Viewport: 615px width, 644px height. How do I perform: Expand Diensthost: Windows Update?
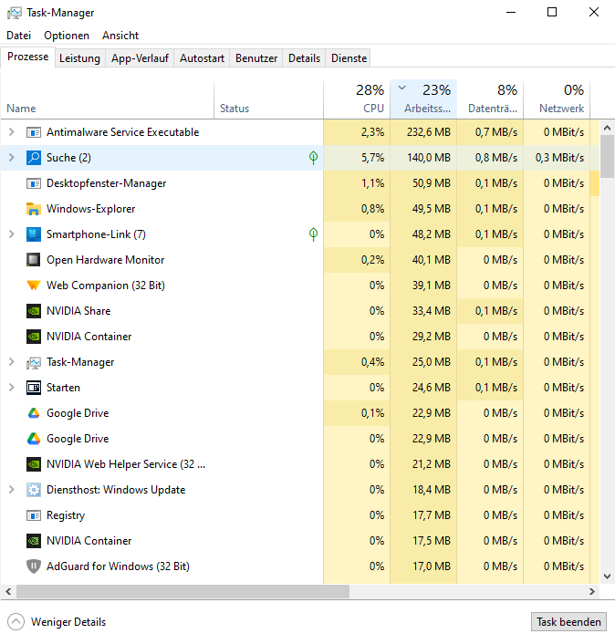[12, 490]
